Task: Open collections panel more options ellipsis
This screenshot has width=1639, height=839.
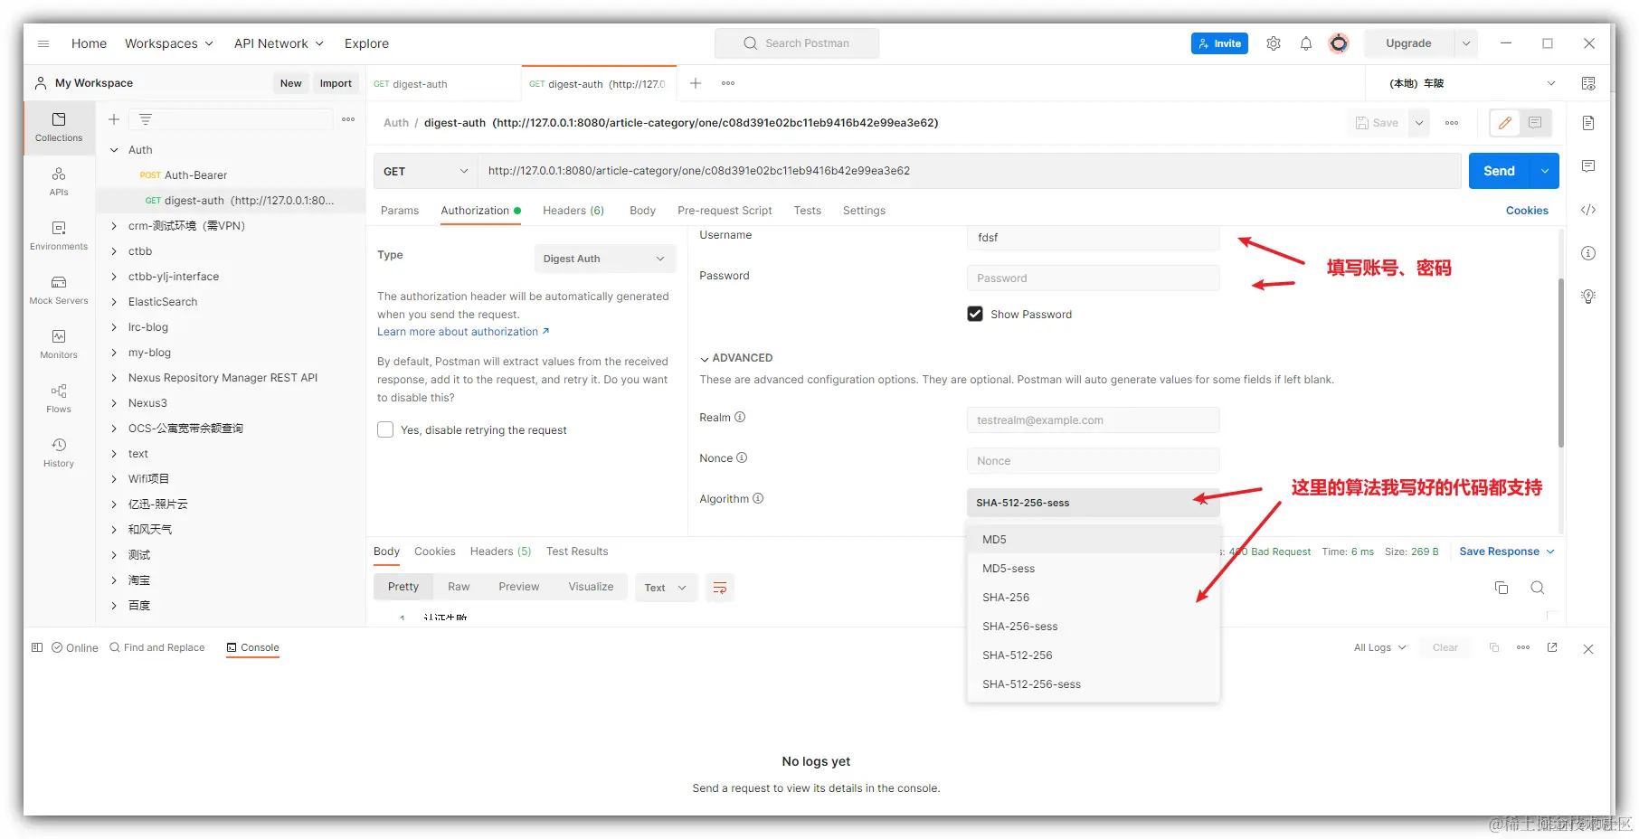Action: click(348, 119)
